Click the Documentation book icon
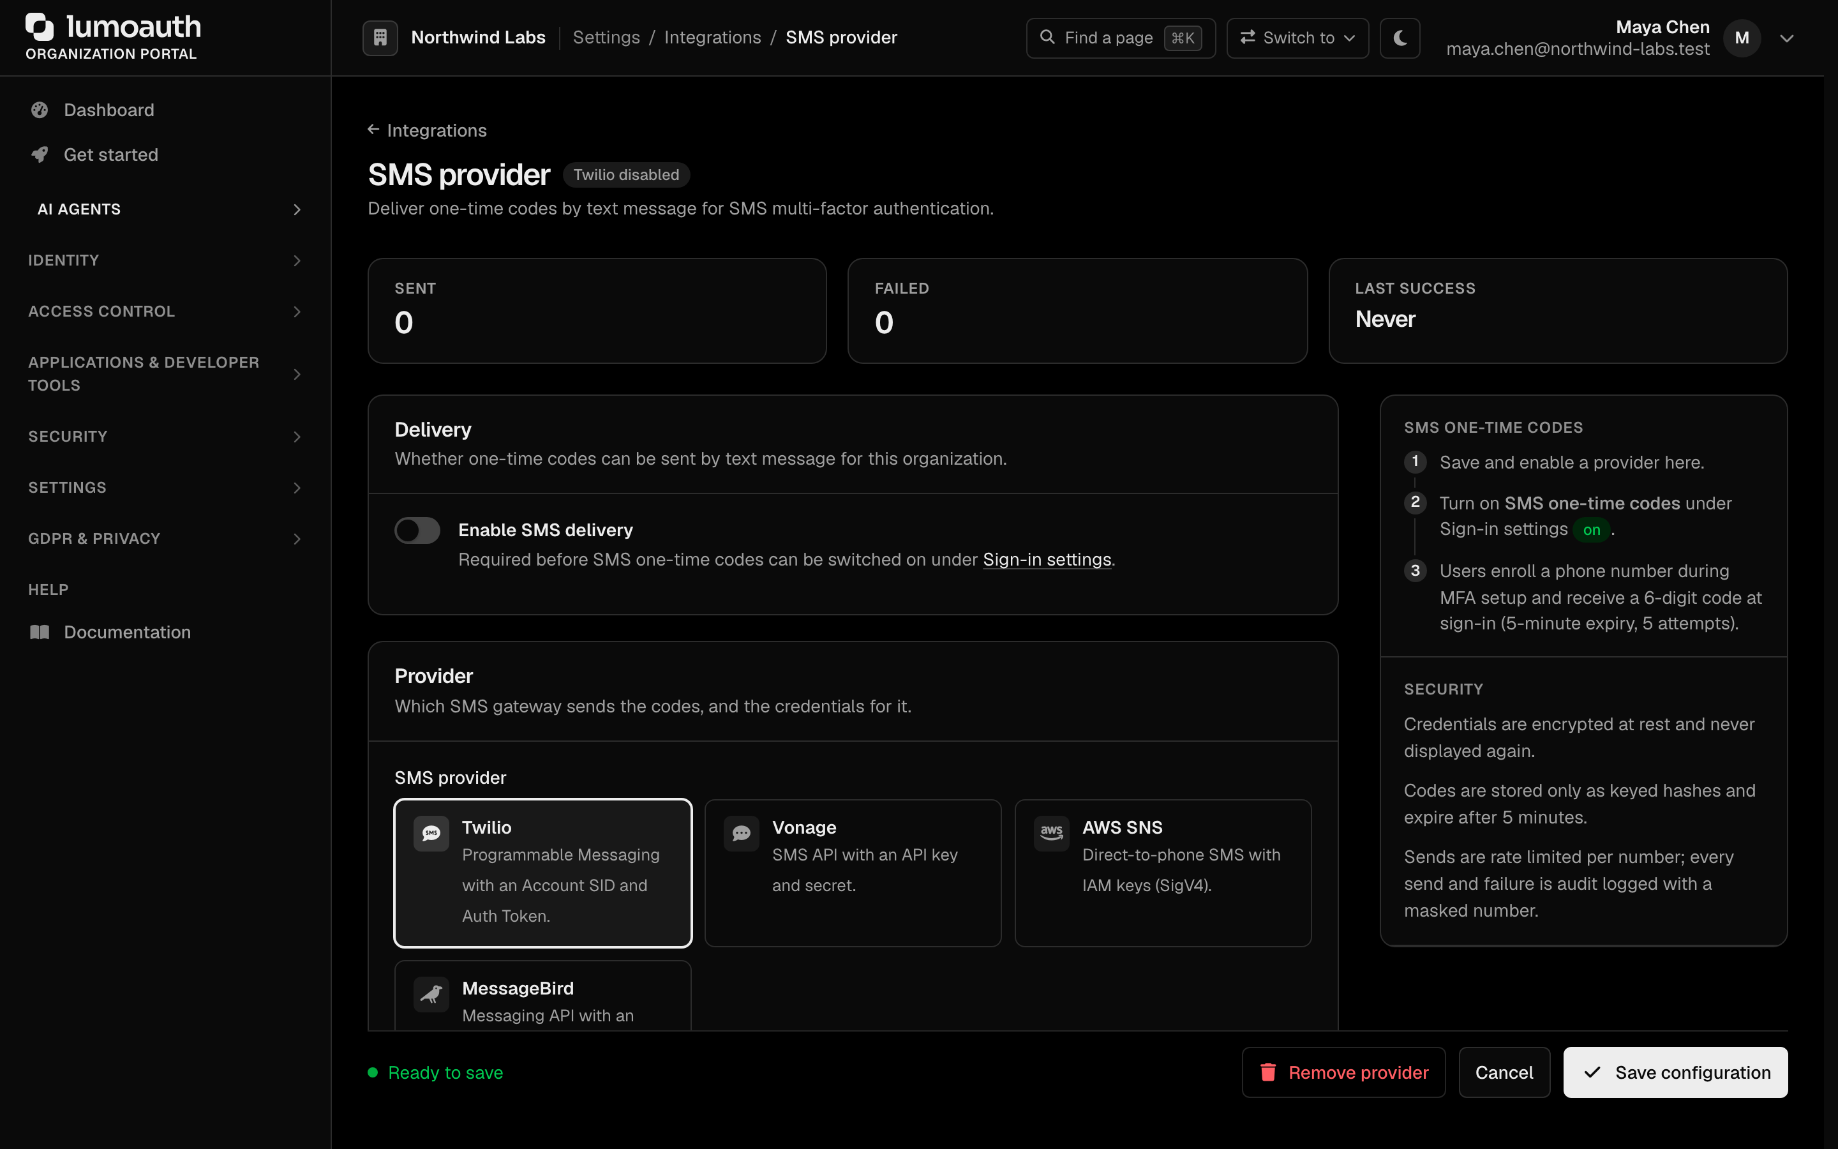The width and height of the screenshot is (1838, 1149). tap(40, 632)
